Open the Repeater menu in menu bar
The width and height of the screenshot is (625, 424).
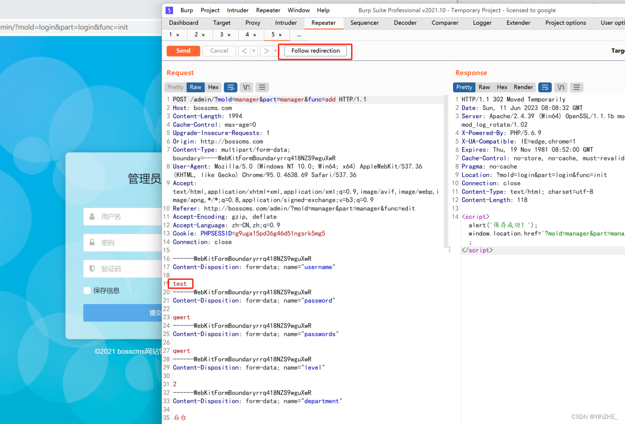click(x=268, y=10)
